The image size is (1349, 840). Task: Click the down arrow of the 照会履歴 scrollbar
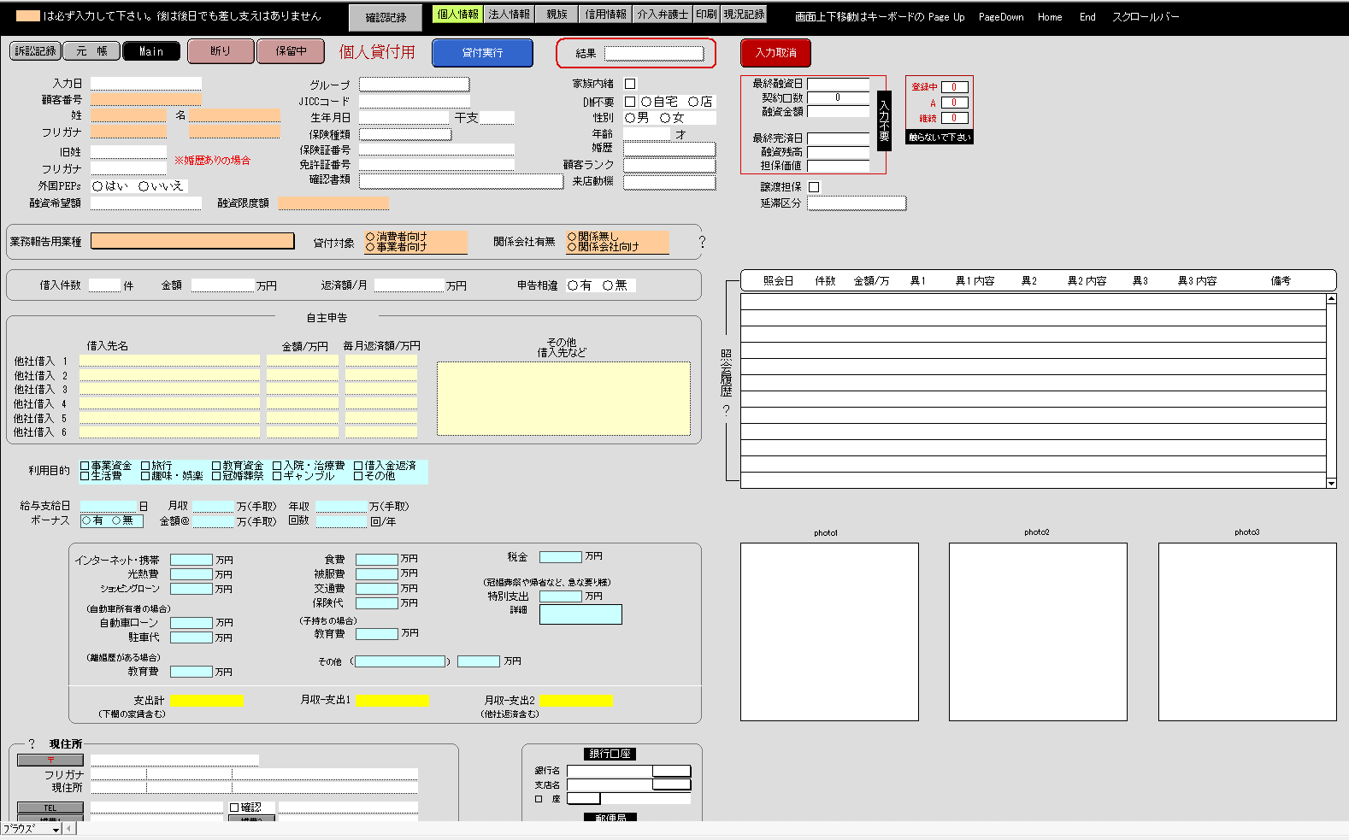coord(1331,483)
